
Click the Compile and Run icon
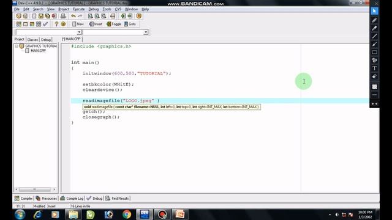32,24
